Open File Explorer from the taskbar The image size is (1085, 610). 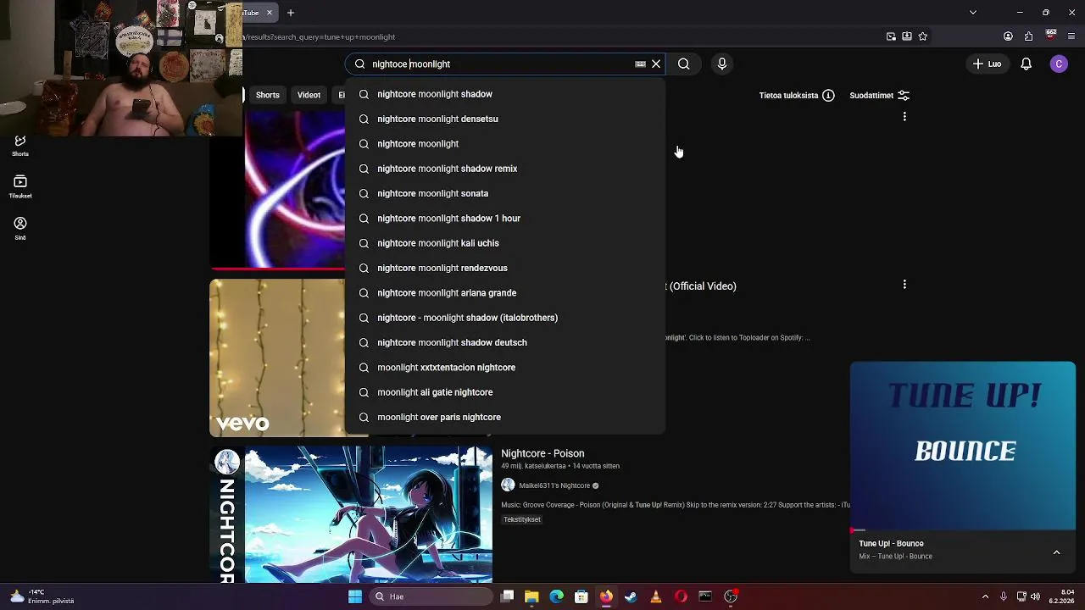pyautogui.click(x=531, y=596)
